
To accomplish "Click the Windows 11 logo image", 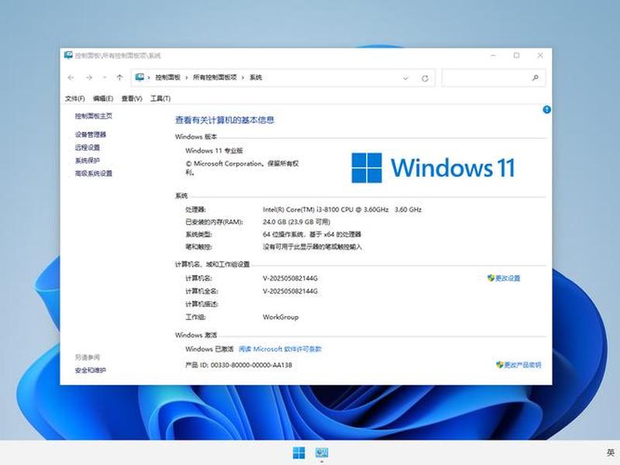I will [433, 167].
